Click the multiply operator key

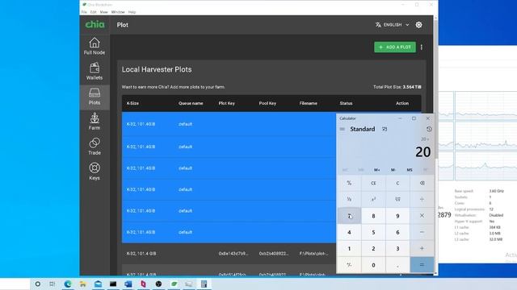(x=422, y=216)
